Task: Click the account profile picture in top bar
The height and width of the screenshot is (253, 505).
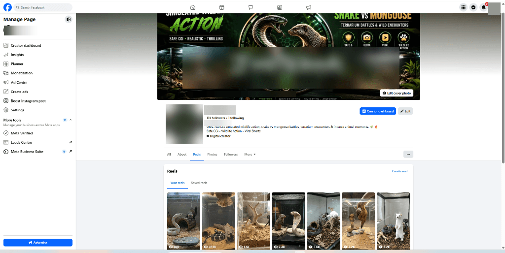Action: [494, 8]
